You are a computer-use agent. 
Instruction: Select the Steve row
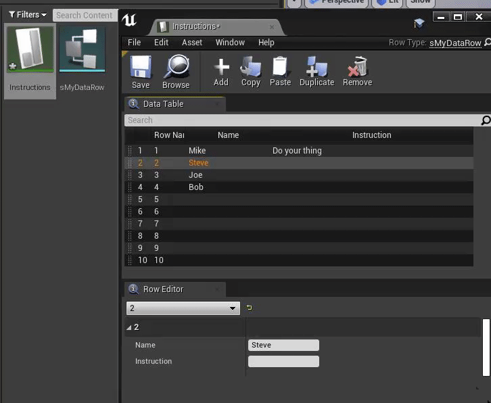point(299,163)
